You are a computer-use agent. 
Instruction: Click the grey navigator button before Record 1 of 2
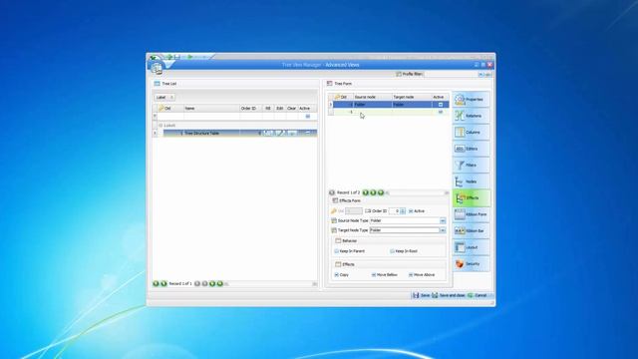point(332,192)
